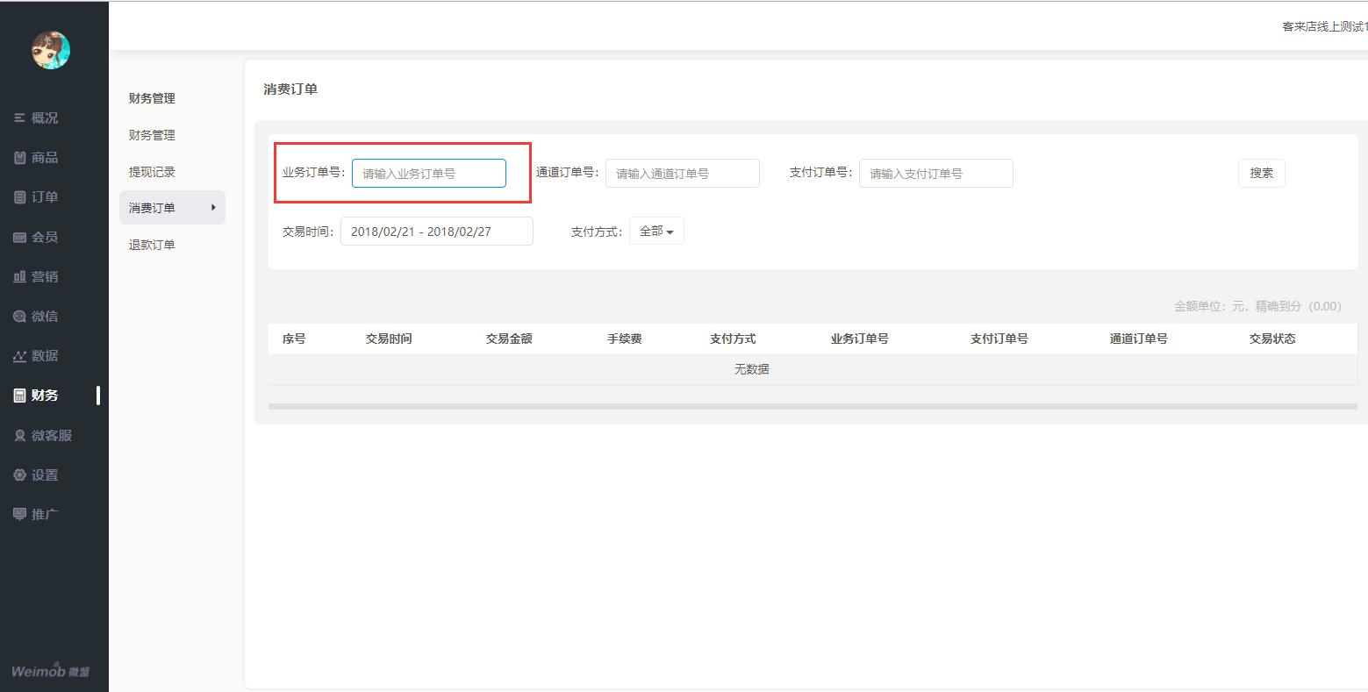This screenshot has height=692, width=1368.
Task: Click the user avatar in sidebar
Action: coord(51,51)
